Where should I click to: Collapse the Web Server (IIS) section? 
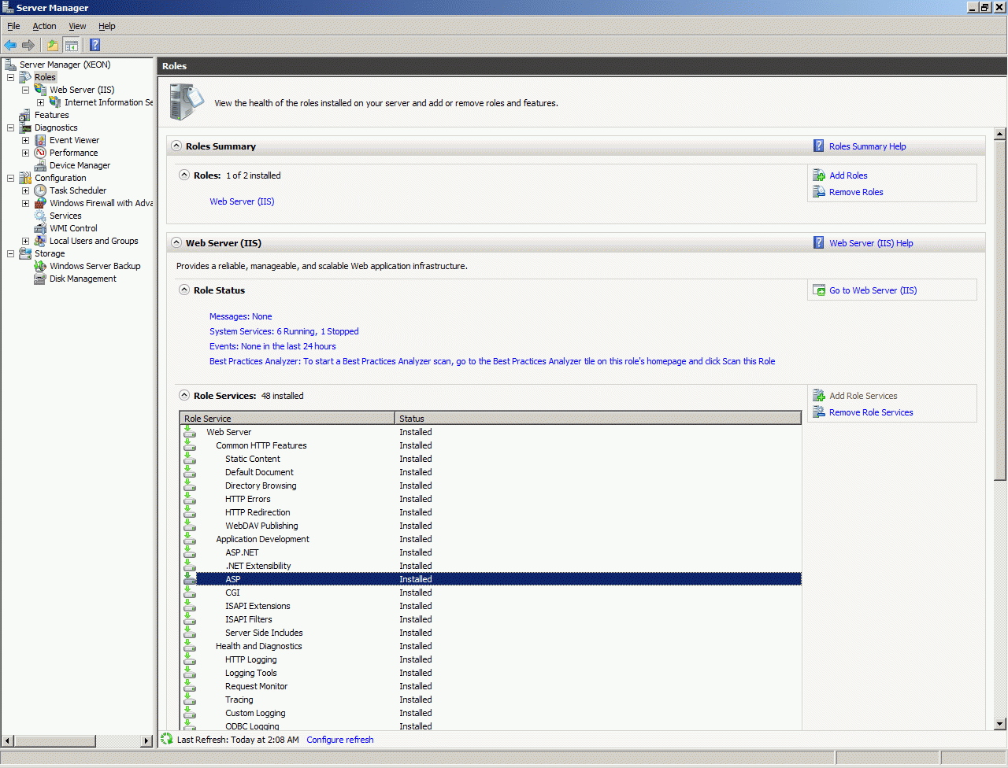176,243
